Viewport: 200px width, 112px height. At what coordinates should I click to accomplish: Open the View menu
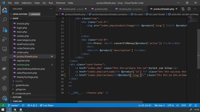click(x=37, y=3)
